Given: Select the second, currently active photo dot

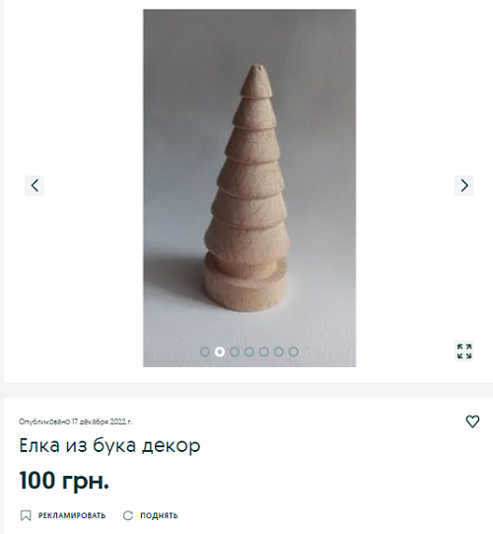Looking at the screenshot, I should [220, 351].
